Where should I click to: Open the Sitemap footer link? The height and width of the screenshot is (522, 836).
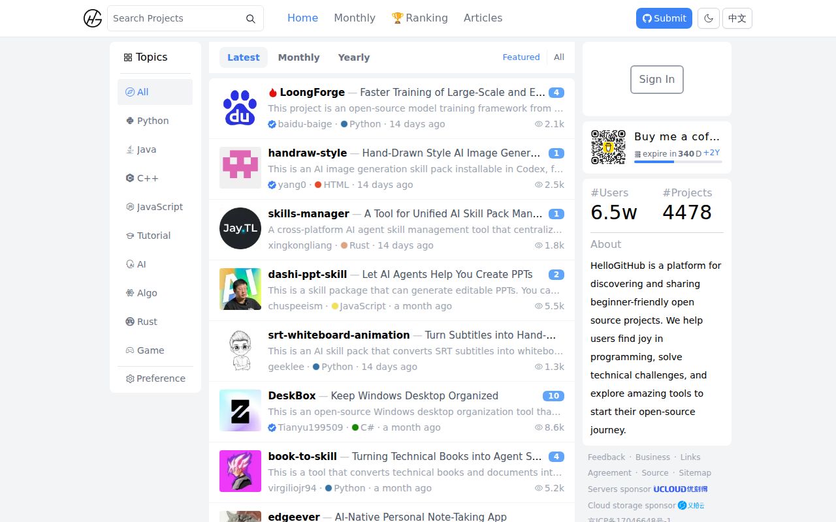tap(695, 473)
